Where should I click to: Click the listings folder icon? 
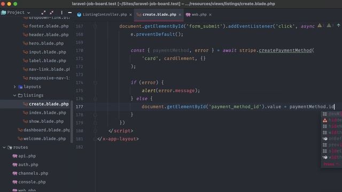20,95
